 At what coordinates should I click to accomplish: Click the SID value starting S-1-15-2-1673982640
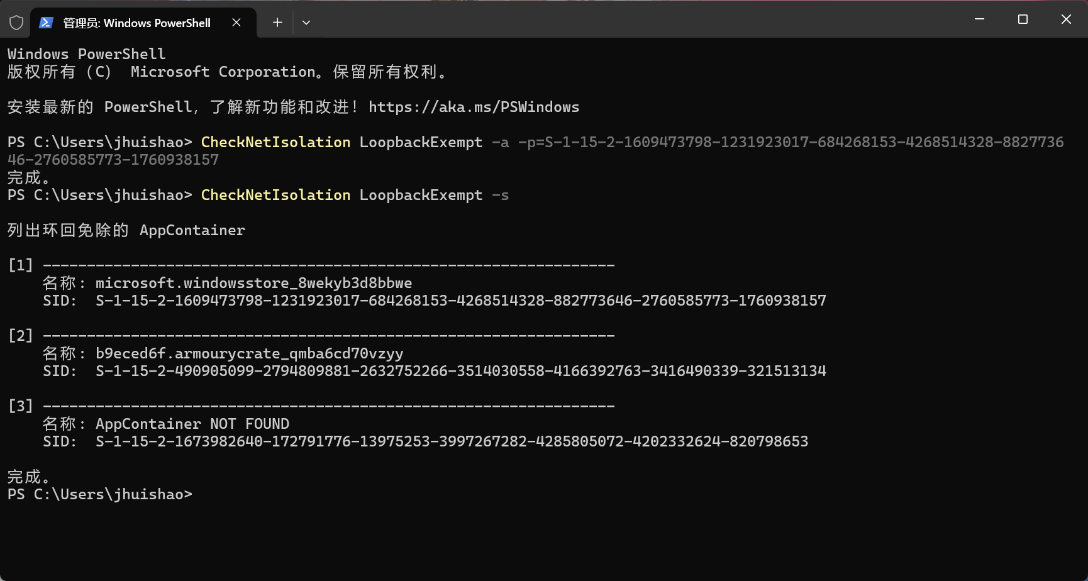452,442
